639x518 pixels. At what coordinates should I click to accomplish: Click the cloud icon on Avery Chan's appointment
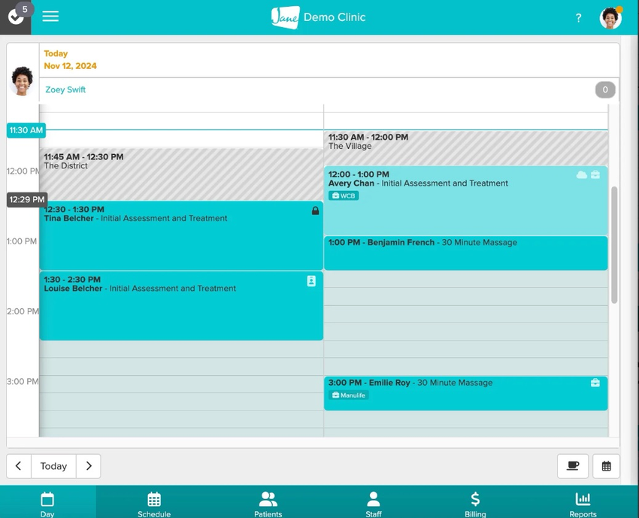click(582, 175)
